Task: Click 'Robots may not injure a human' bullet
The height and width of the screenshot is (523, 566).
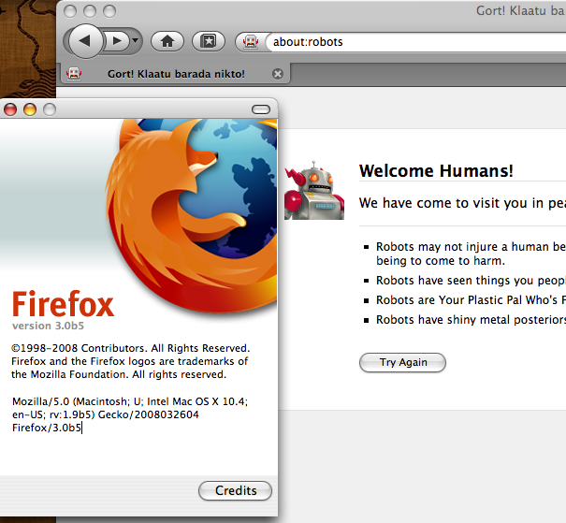Action: [x=471, y=254]
